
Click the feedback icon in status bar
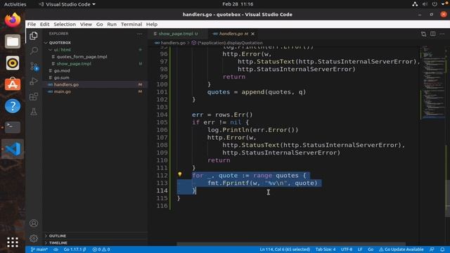coord(432,249)
